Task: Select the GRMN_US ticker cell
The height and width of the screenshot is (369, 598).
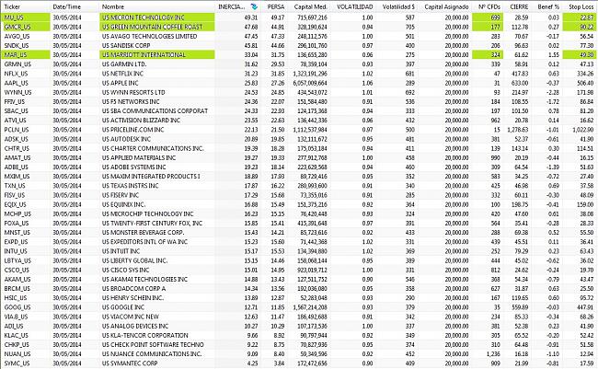Action: [x=17, y=64]
